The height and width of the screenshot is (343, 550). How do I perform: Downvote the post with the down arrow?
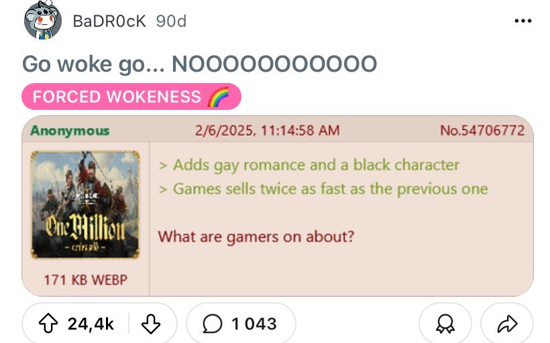tap(151, 323)
